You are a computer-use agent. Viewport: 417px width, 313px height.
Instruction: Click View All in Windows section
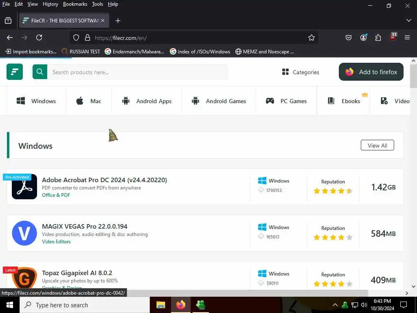(377, 145)
